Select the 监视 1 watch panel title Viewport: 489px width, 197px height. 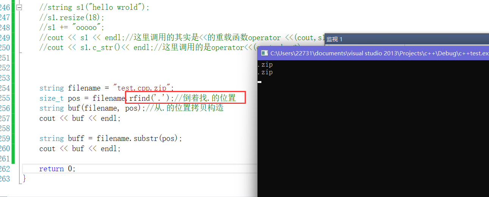334,39
